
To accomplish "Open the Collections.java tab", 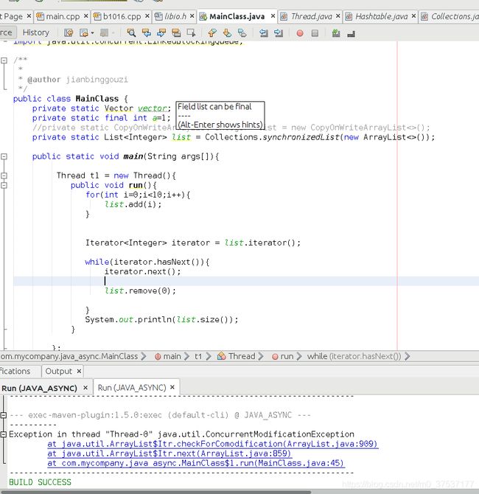I will 450,16.
